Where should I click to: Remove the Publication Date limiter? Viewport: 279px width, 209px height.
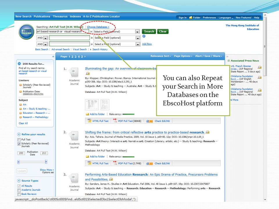[x=20, y=91]
